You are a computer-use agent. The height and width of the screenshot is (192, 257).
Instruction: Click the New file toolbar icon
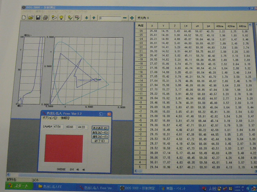click(24, 18)
